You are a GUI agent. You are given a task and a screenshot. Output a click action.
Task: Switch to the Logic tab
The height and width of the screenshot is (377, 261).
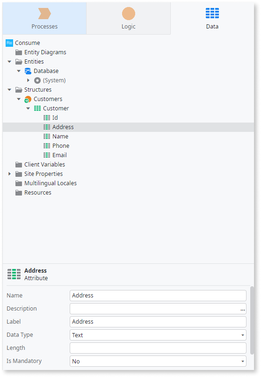pos(128,19)
